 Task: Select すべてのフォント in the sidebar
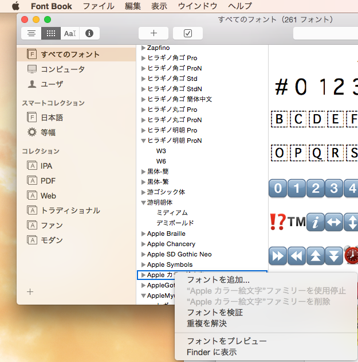click(76, 55)
